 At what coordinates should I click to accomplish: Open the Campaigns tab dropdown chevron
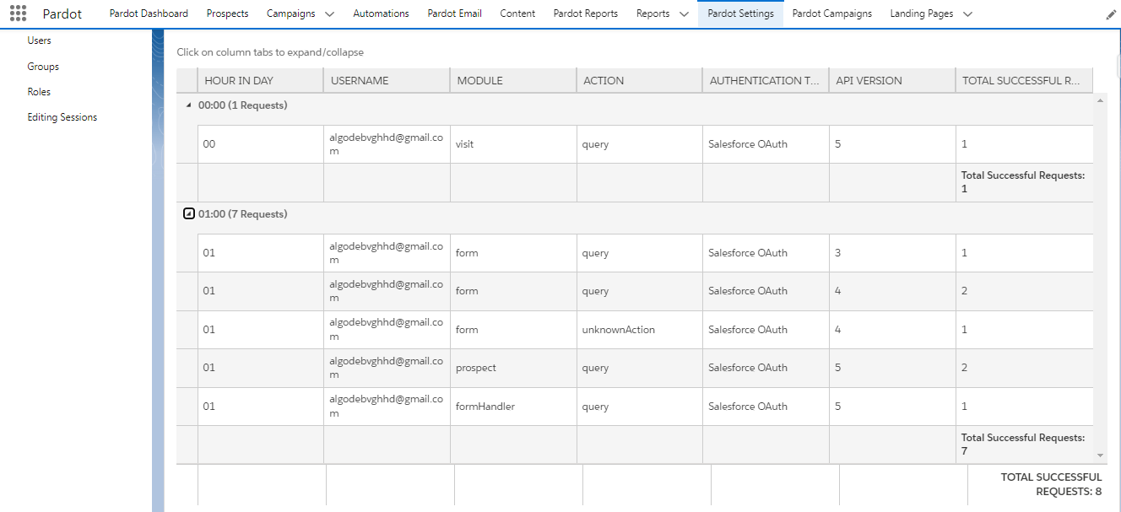coord(329,14)
